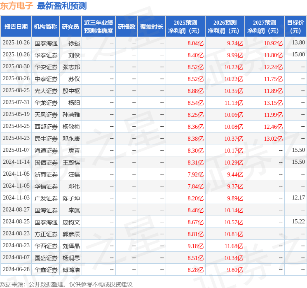Image resolution: width=307 pixels, height=288 pixels.
Task: Select the 13.80 target price cell
Action: click(298, 43)
